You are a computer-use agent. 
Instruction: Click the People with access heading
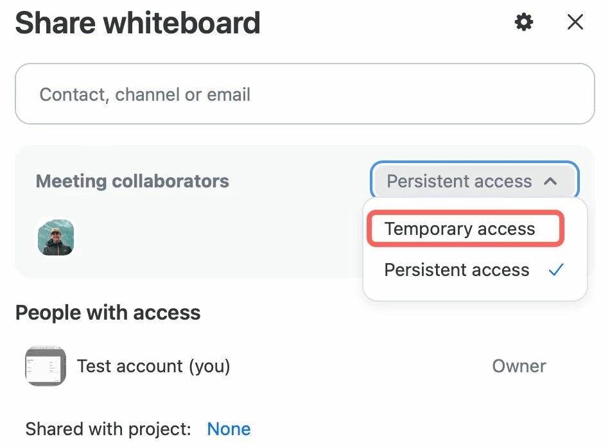pyautogui.click(x=108, y=313)
